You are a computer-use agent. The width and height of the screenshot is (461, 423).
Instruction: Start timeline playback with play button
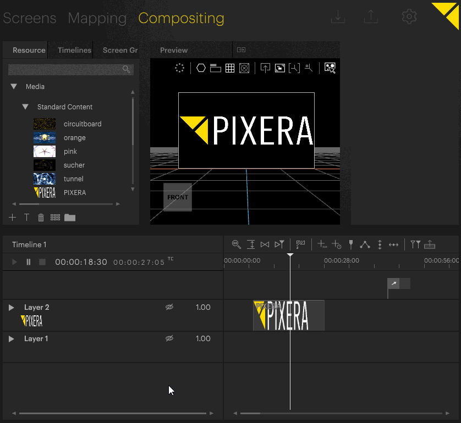click(14, 261)
